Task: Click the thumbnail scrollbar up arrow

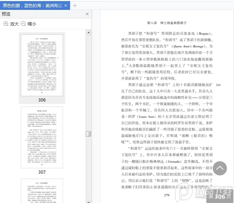Action: (89, 33)
